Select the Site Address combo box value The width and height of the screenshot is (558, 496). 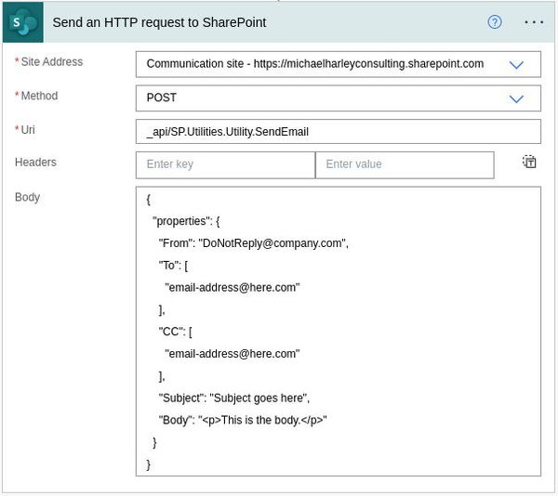(339, 64)
